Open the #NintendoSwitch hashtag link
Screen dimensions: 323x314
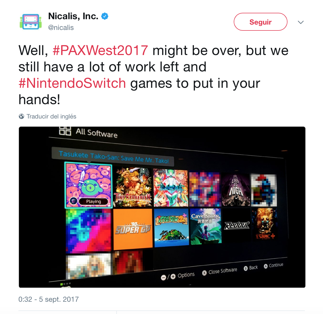[72, 83]
